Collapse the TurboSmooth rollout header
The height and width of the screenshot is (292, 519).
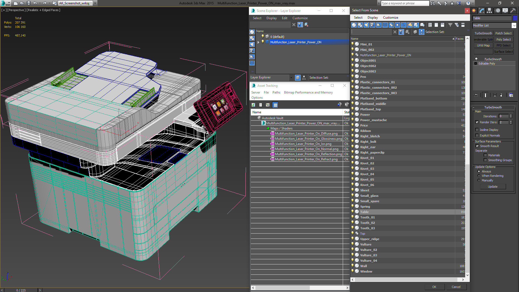coord(493,107)
